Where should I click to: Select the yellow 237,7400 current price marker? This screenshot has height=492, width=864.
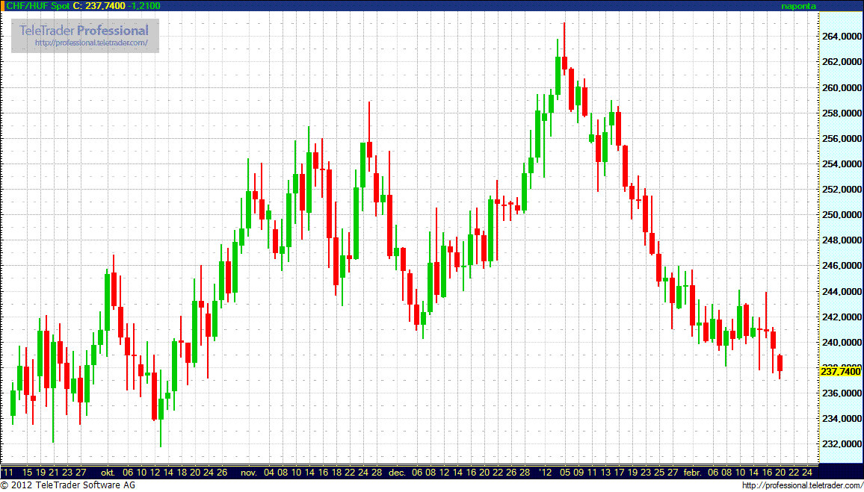(840, 372)
